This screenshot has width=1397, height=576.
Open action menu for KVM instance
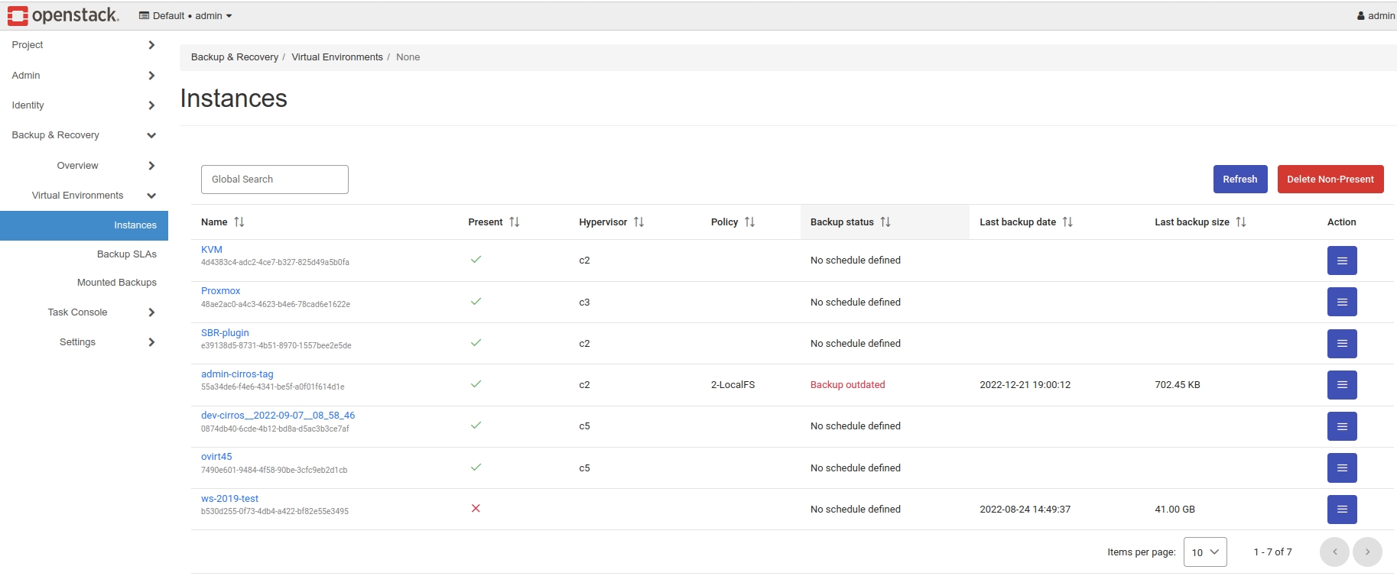(1341, 260)
